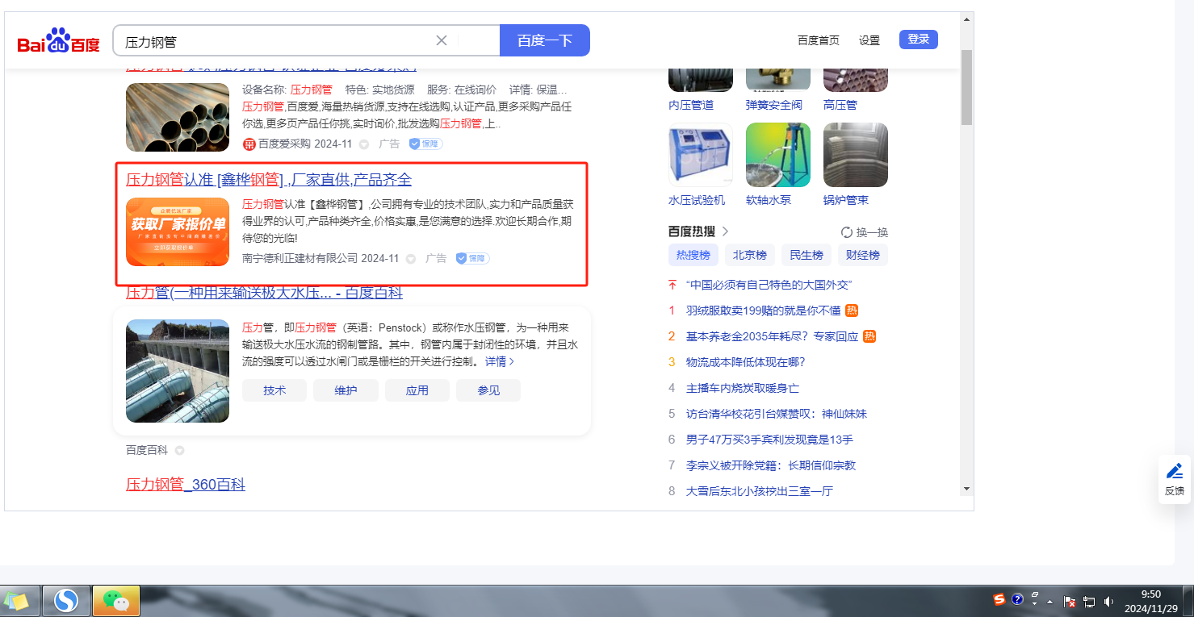Open 设置 in the top navigation

pyautogui.click(x=869, y=40)
